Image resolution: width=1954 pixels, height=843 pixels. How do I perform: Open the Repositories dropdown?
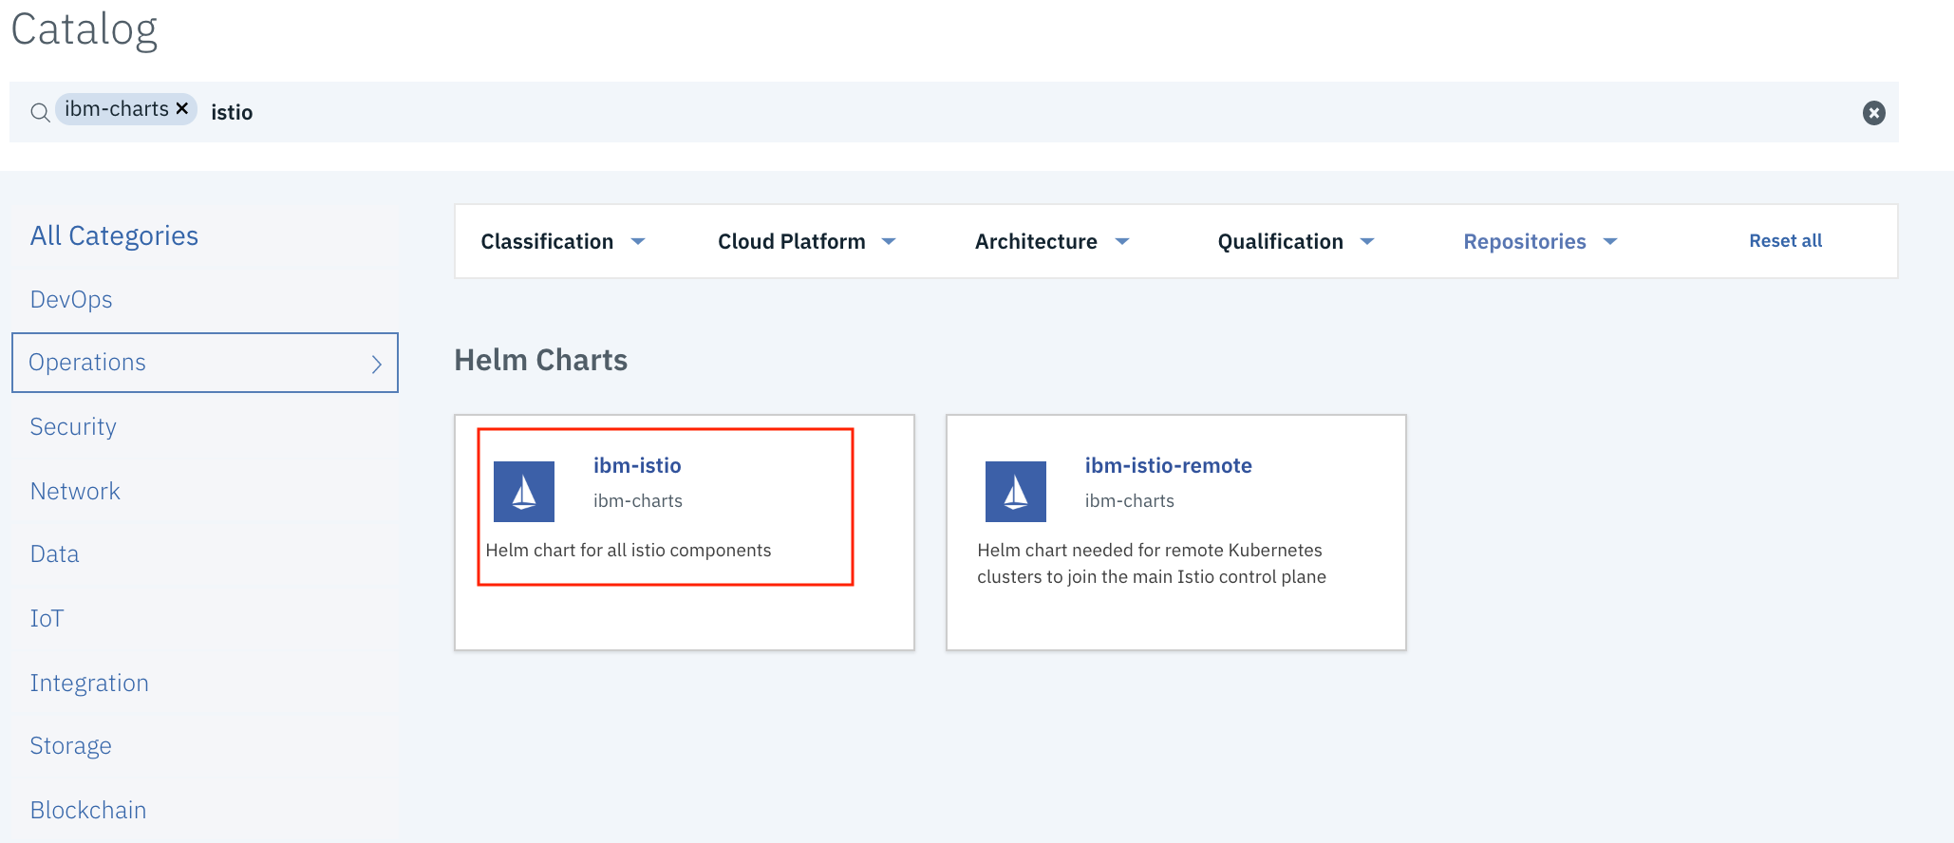(x=1540, y=241)
